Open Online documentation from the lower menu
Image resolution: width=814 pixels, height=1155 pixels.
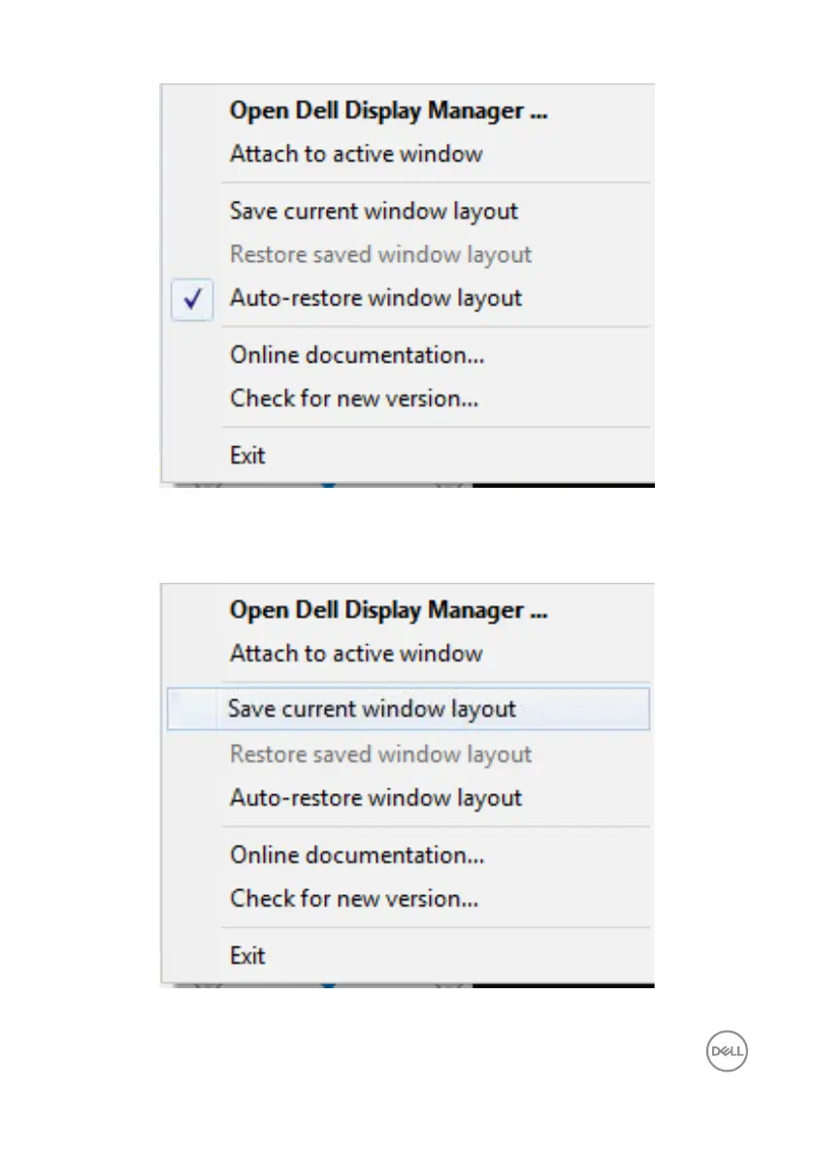tap(357, 855)
